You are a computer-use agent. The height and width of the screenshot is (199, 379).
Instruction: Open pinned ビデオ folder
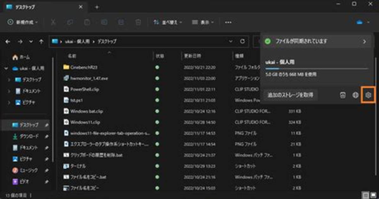pyautogui.click(x=20, y=182)
